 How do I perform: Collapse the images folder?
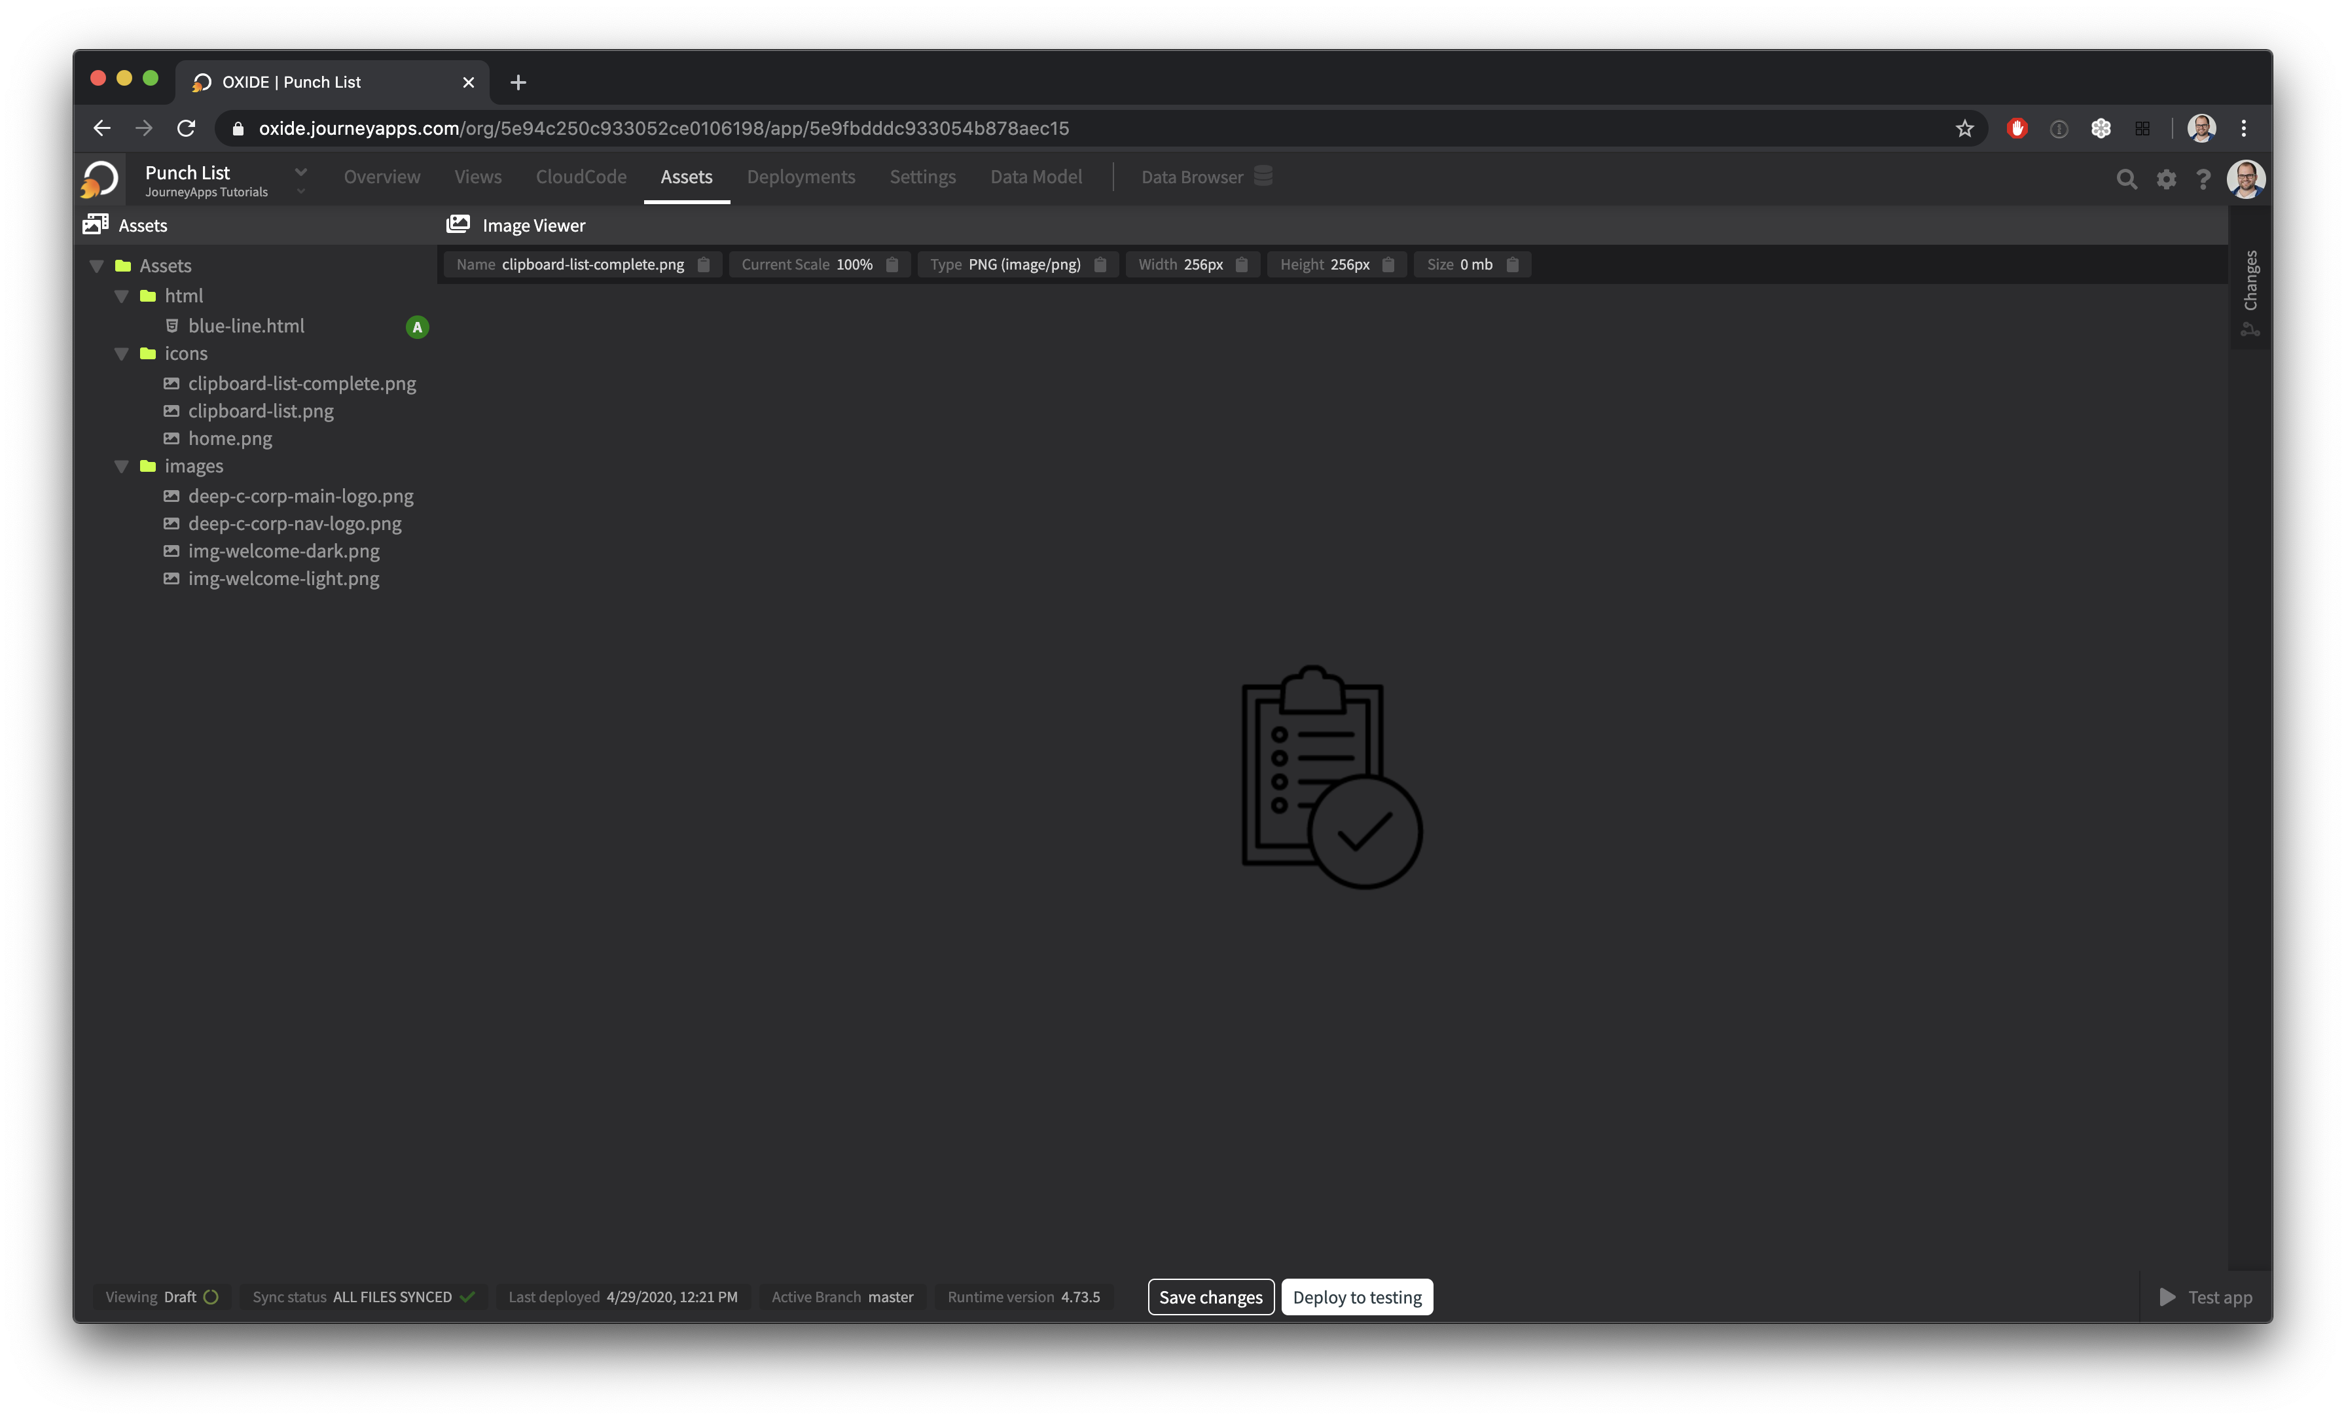[121, 467]
